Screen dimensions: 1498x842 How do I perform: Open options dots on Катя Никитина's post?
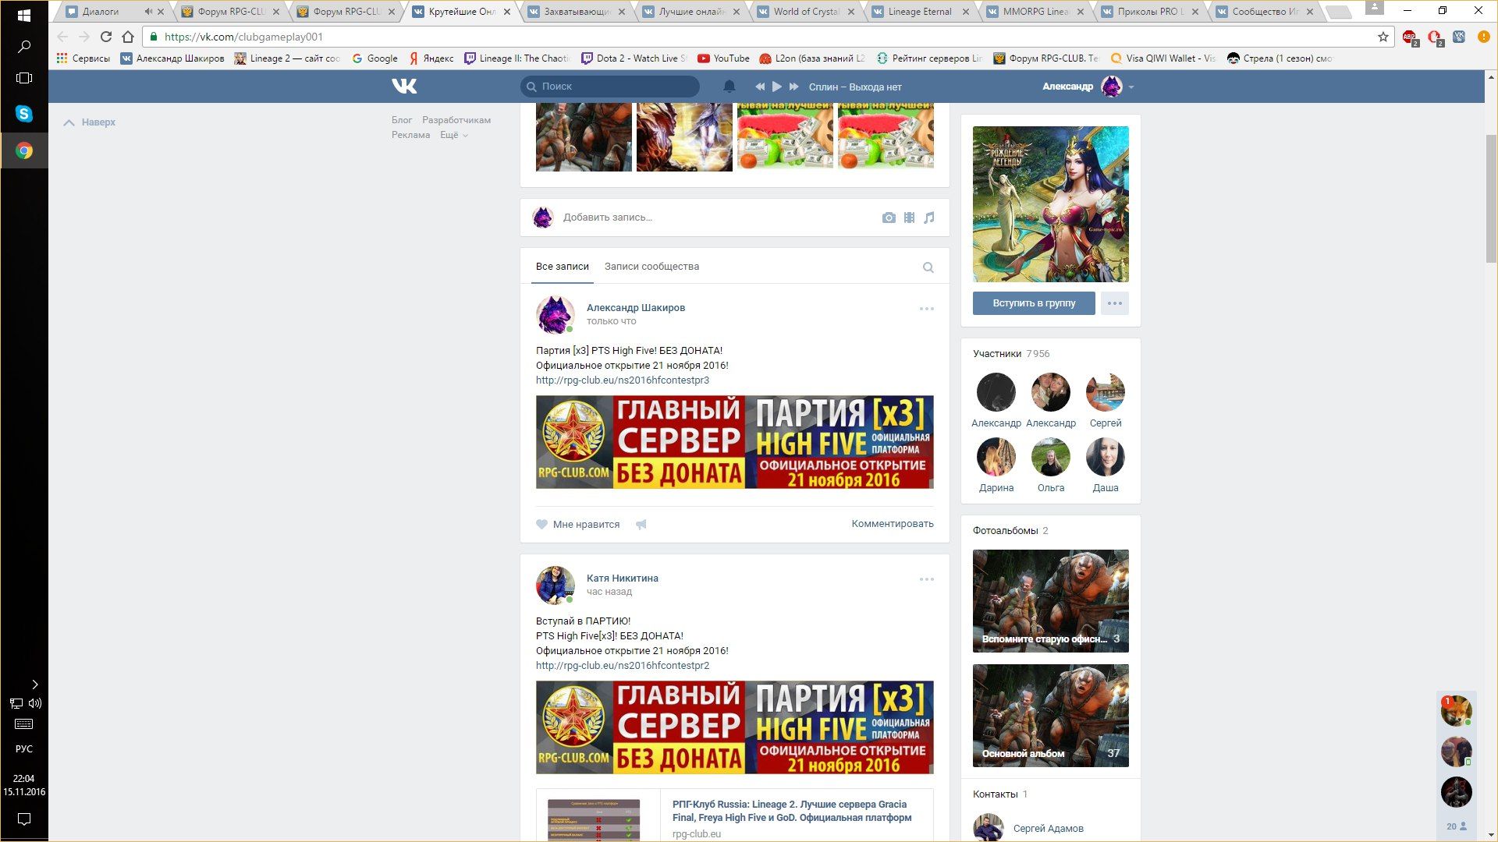pyautogui.click(x=926, y=579)
